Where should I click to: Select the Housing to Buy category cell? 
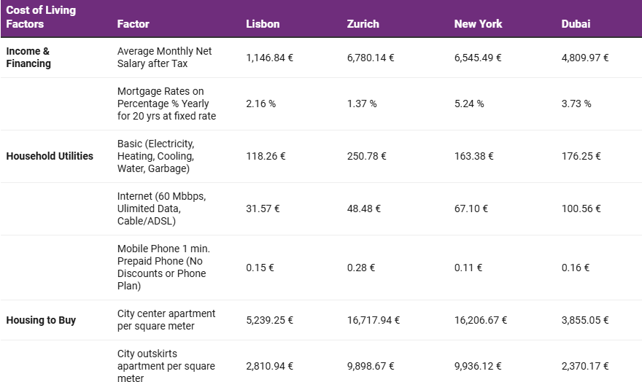[x=41, y=320]
